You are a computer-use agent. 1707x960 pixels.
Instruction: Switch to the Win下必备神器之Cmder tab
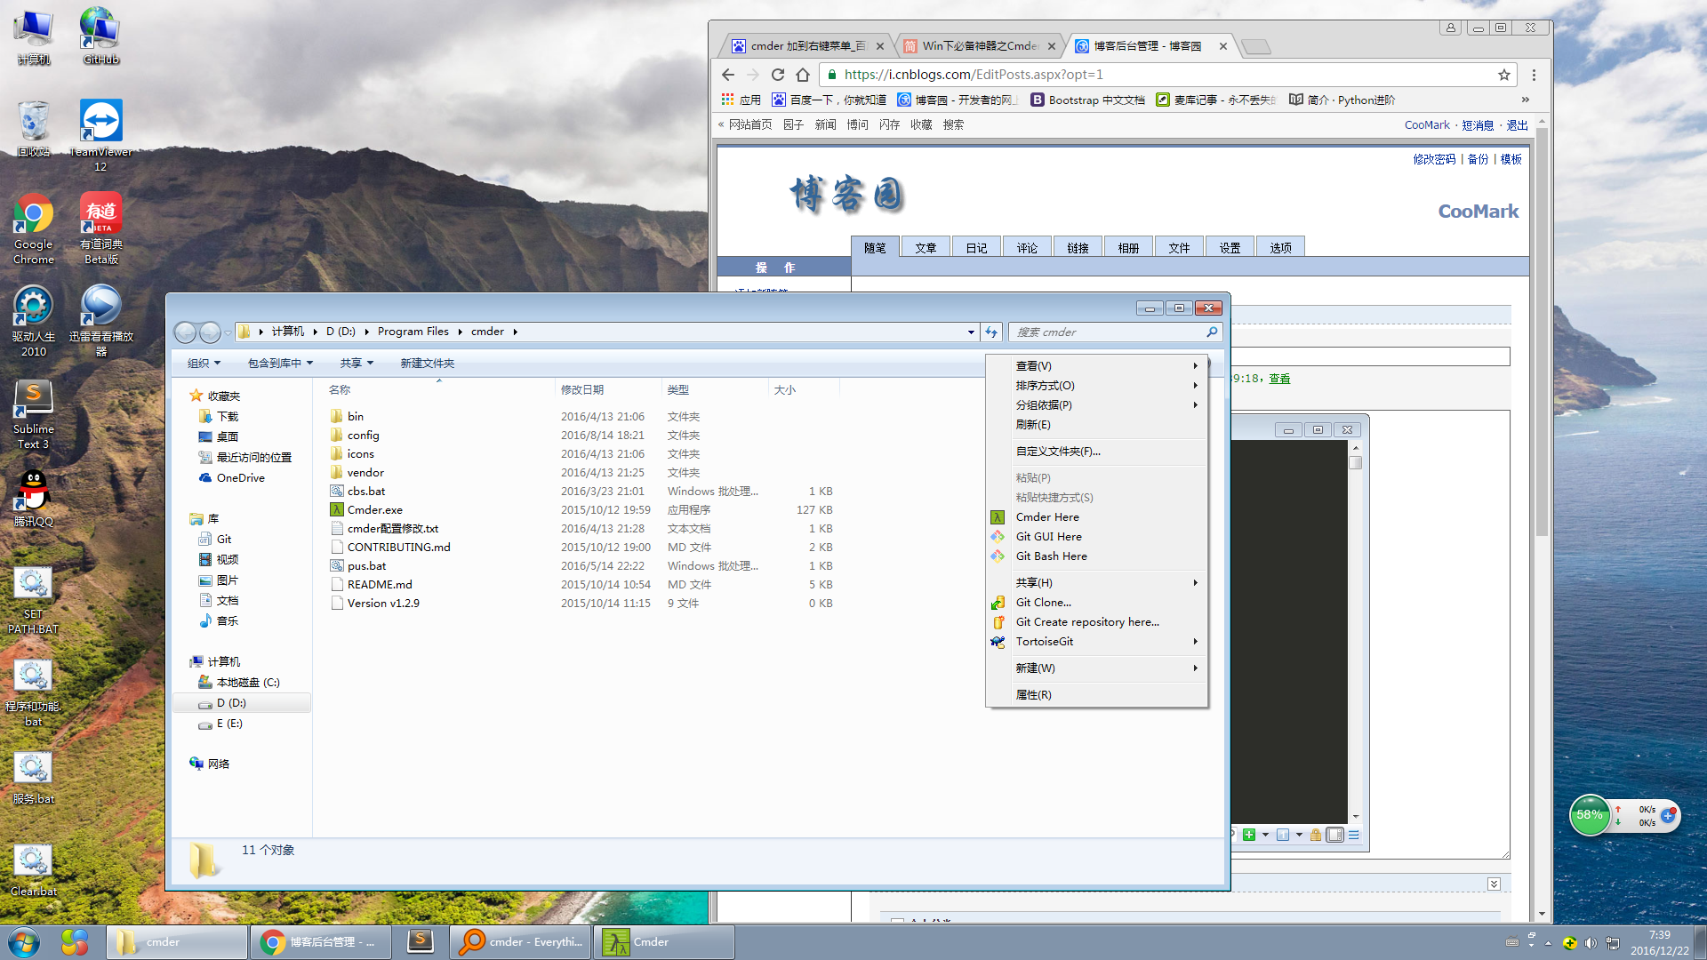(x=978, y=46)
